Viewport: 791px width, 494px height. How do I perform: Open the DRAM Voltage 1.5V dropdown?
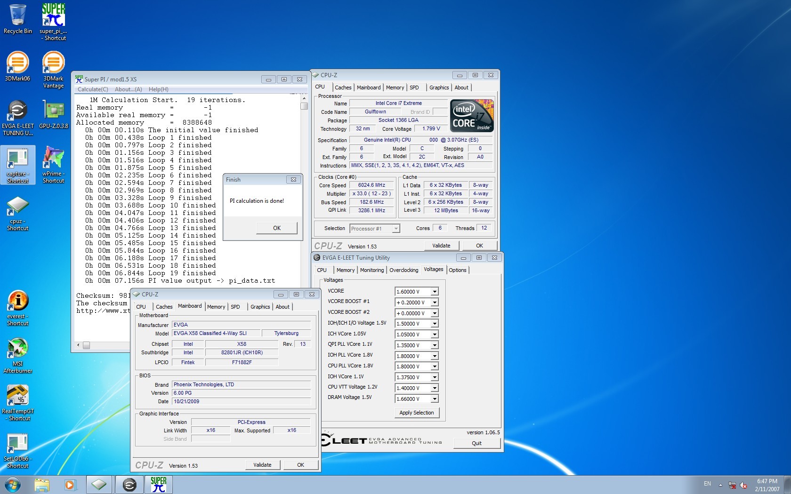tap(435, 399)
